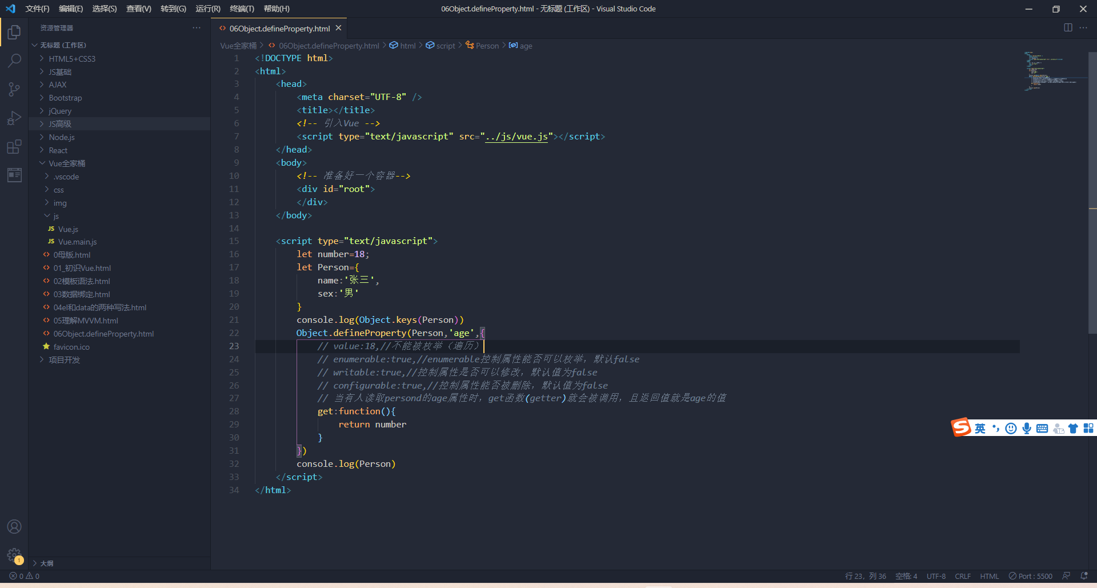Viewport: 1097px width, 588px height.
Task: Select the Explorer icon in activity bar
Action: click(14, 32)
